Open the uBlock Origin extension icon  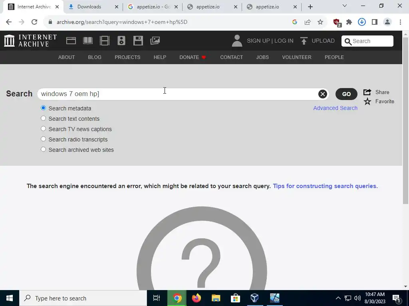click(x=337, y=23)
